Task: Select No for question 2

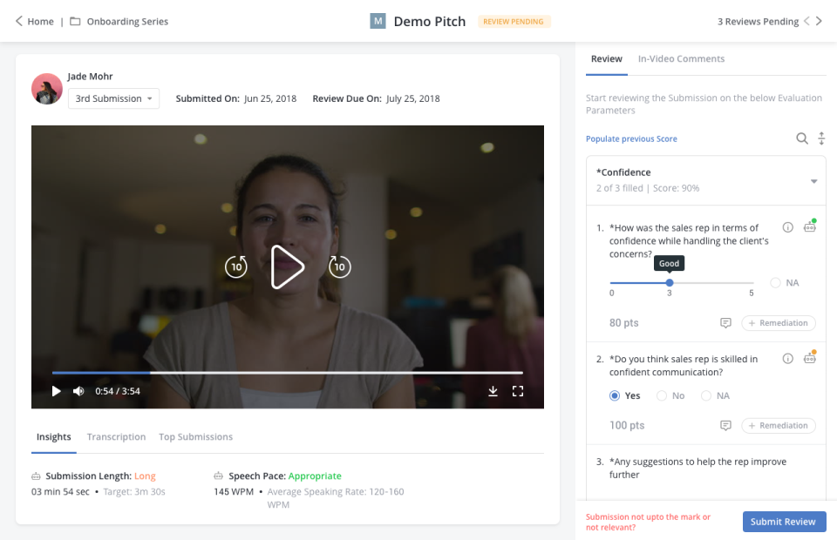Action: 660,395
